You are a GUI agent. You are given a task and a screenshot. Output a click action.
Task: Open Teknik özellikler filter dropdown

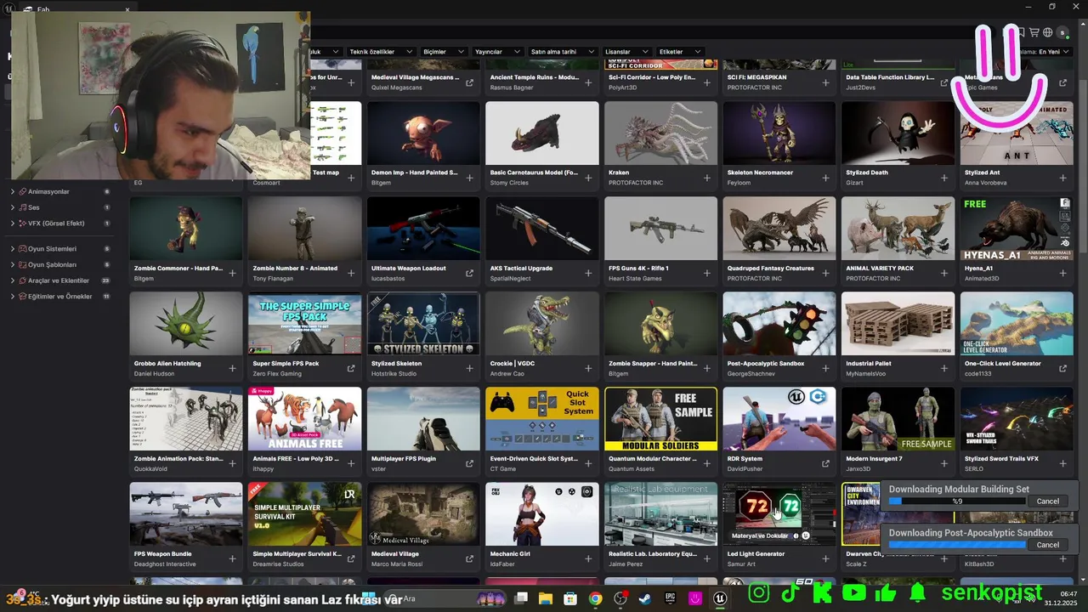tap(381, 52)
